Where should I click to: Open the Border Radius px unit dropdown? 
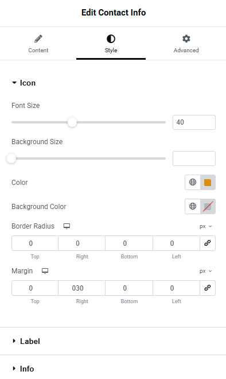tap(205, 226)
